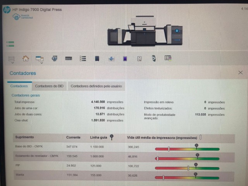Viewport: 248px width, 186px height.
Task: Select the Base do BID - CMYK row
Action: 124,147
